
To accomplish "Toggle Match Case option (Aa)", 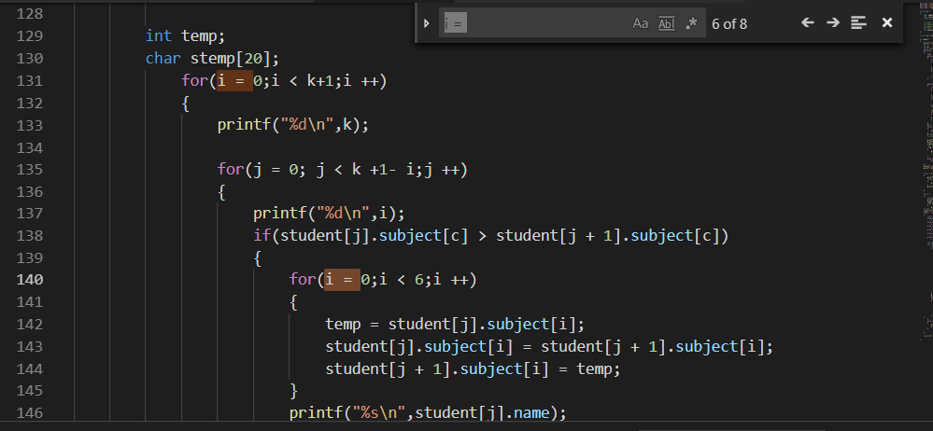I will click(x=640, y=23).
